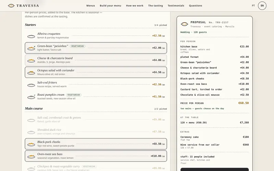Image resolution: width=274 pixels, height=171 pixels.
Task: Click the Octopus salad plate icon
Action: (31, 73)
